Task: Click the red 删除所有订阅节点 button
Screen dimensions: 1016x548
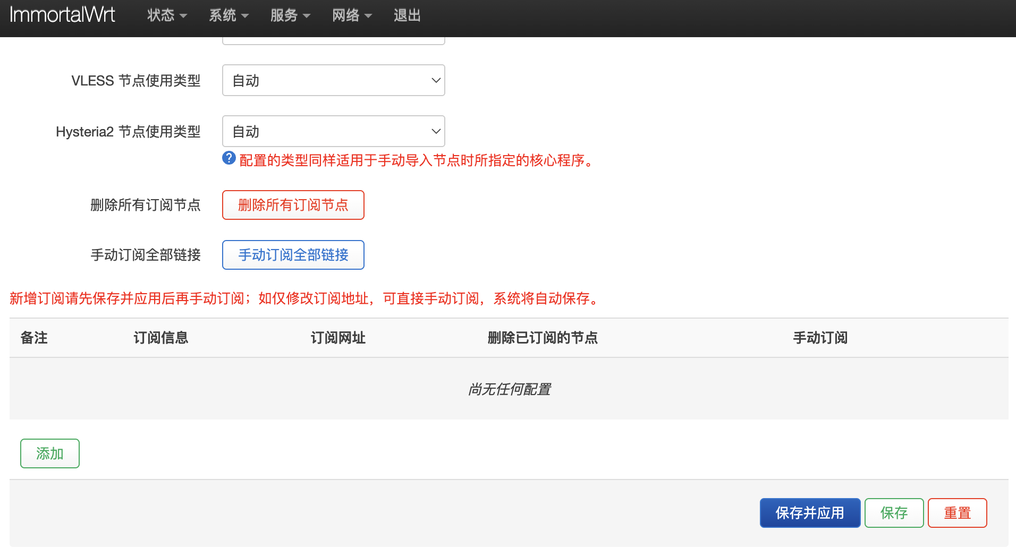Action: (x=293, y=205)
